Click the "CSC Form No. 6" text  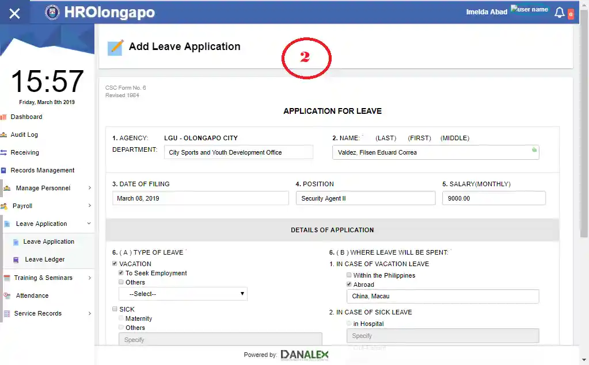point(126,88)
